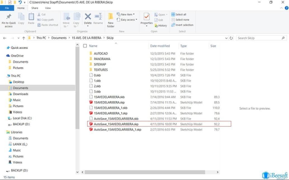Click the horizontal scrollbar in file list
Image resolution: width=289 pixels, height=180 pixels.
(x=145, y=172)
